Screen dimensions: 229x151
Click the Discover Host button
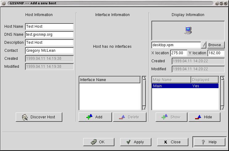pos(39,117)
